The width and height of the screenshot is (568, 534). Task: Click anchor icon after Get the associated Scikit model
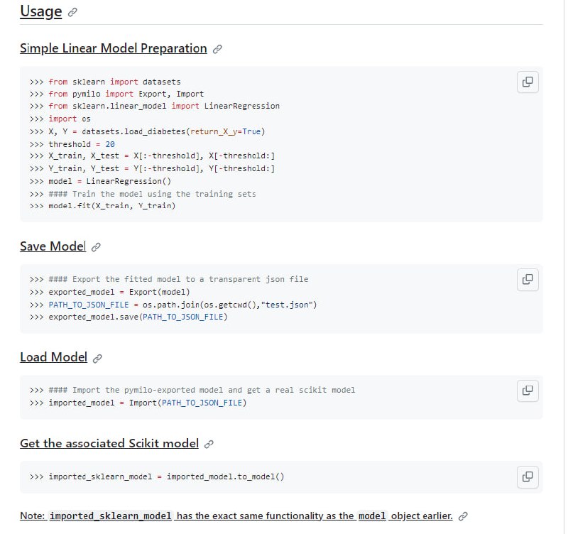click(209, 444)
